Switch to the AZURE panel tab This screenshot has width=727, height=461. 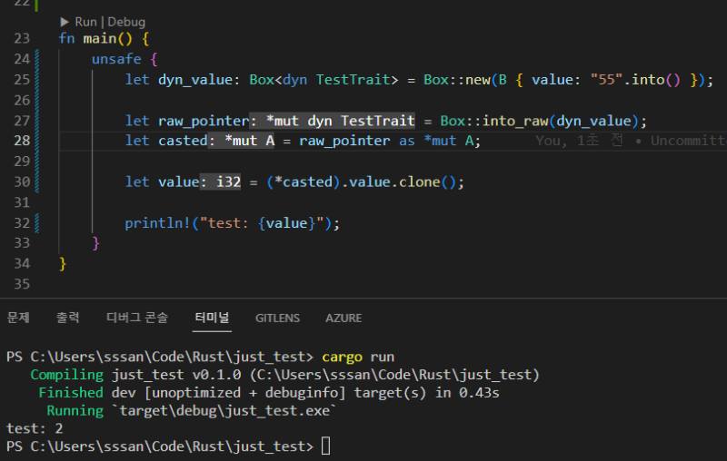pos(344,318)
